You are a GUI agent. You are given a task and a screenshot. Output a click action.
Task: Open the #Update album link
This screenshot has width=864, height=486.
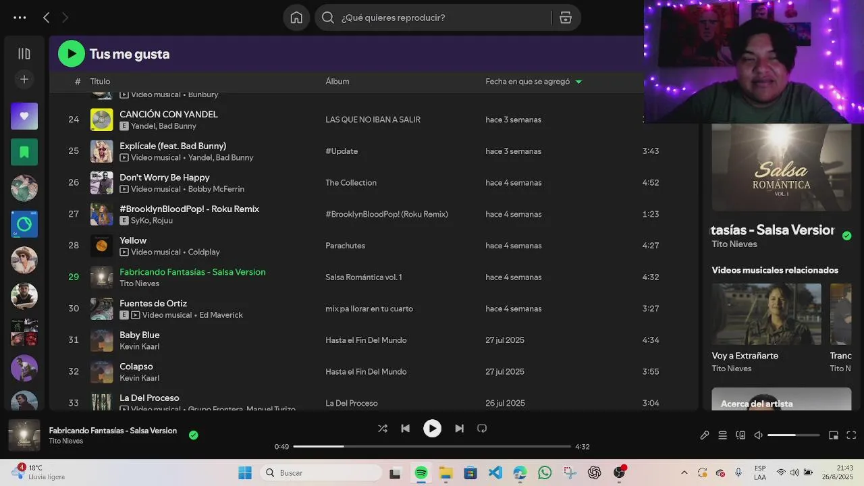(x=342, y=151)
